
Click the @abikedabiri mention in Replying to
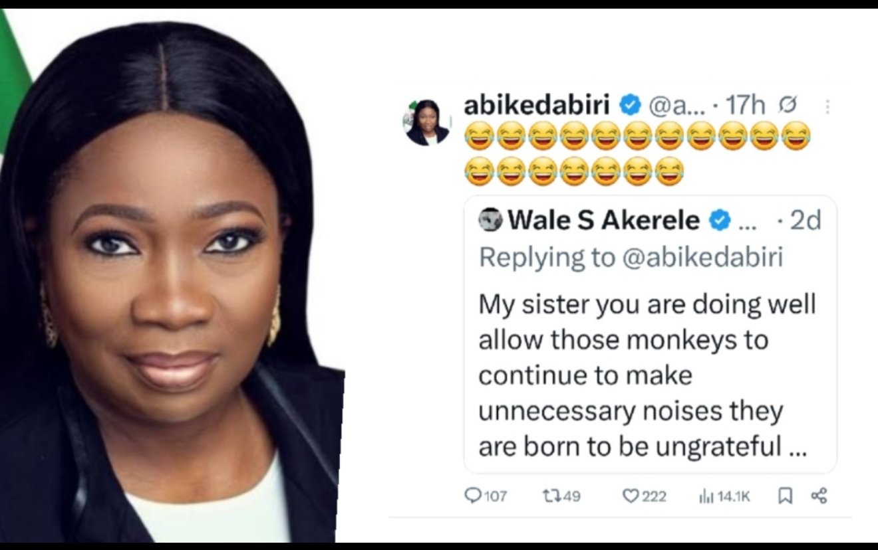(x=702, y=258)
